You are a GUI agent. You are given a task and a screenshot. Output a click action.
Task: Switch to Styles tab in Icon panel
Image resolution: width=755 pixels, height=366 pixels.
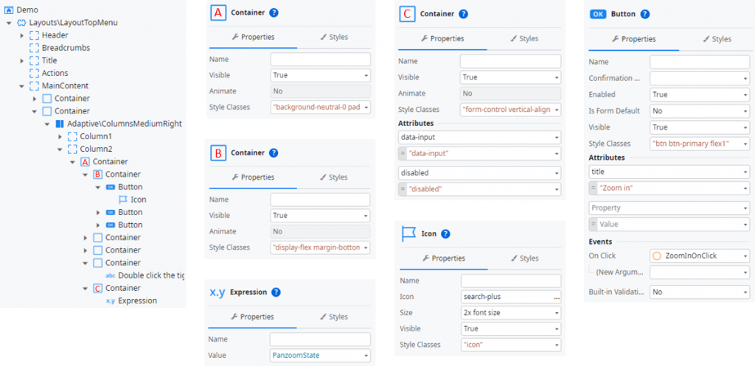pyautogui.click(x=523, y=258)
